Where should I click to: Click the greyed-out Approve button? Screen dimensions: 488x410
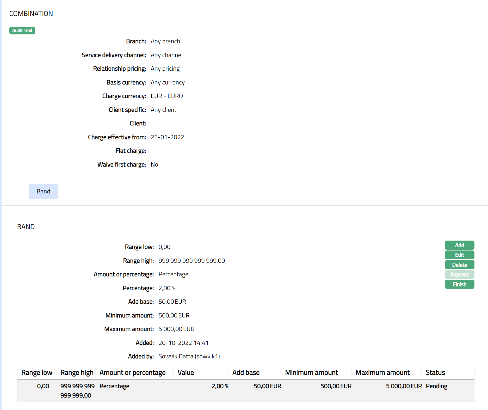click(459, 274)
